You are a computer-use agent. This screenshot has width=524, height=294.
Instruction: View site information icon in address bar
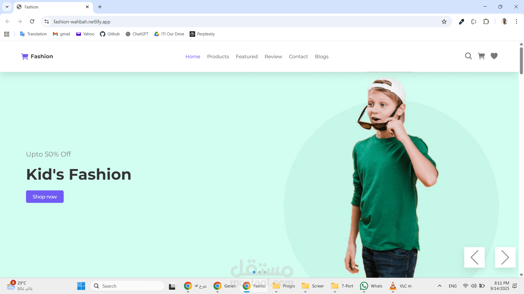click(47, 22)
